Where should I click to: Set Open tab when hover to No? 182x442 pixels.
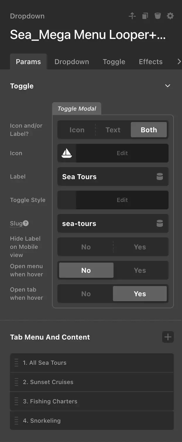(x=86, y=294)
